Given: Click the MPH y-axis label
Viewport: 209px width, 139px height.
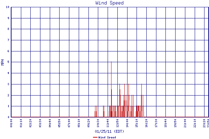Looking at the screenshot, I should point(3,62).
